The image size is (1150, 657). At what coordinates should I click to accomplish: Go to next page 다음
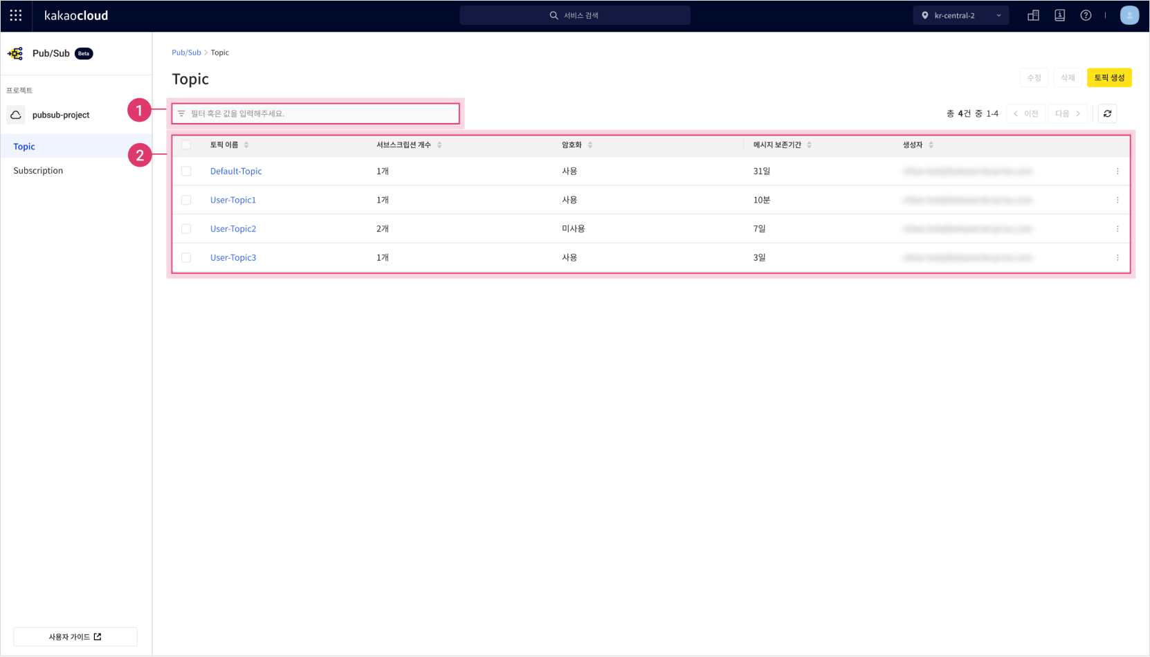click(x=1068, y=113)
